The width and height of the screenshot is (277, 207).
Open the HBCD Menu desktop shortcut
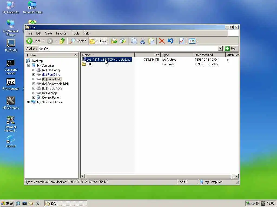tap(11, 103)
